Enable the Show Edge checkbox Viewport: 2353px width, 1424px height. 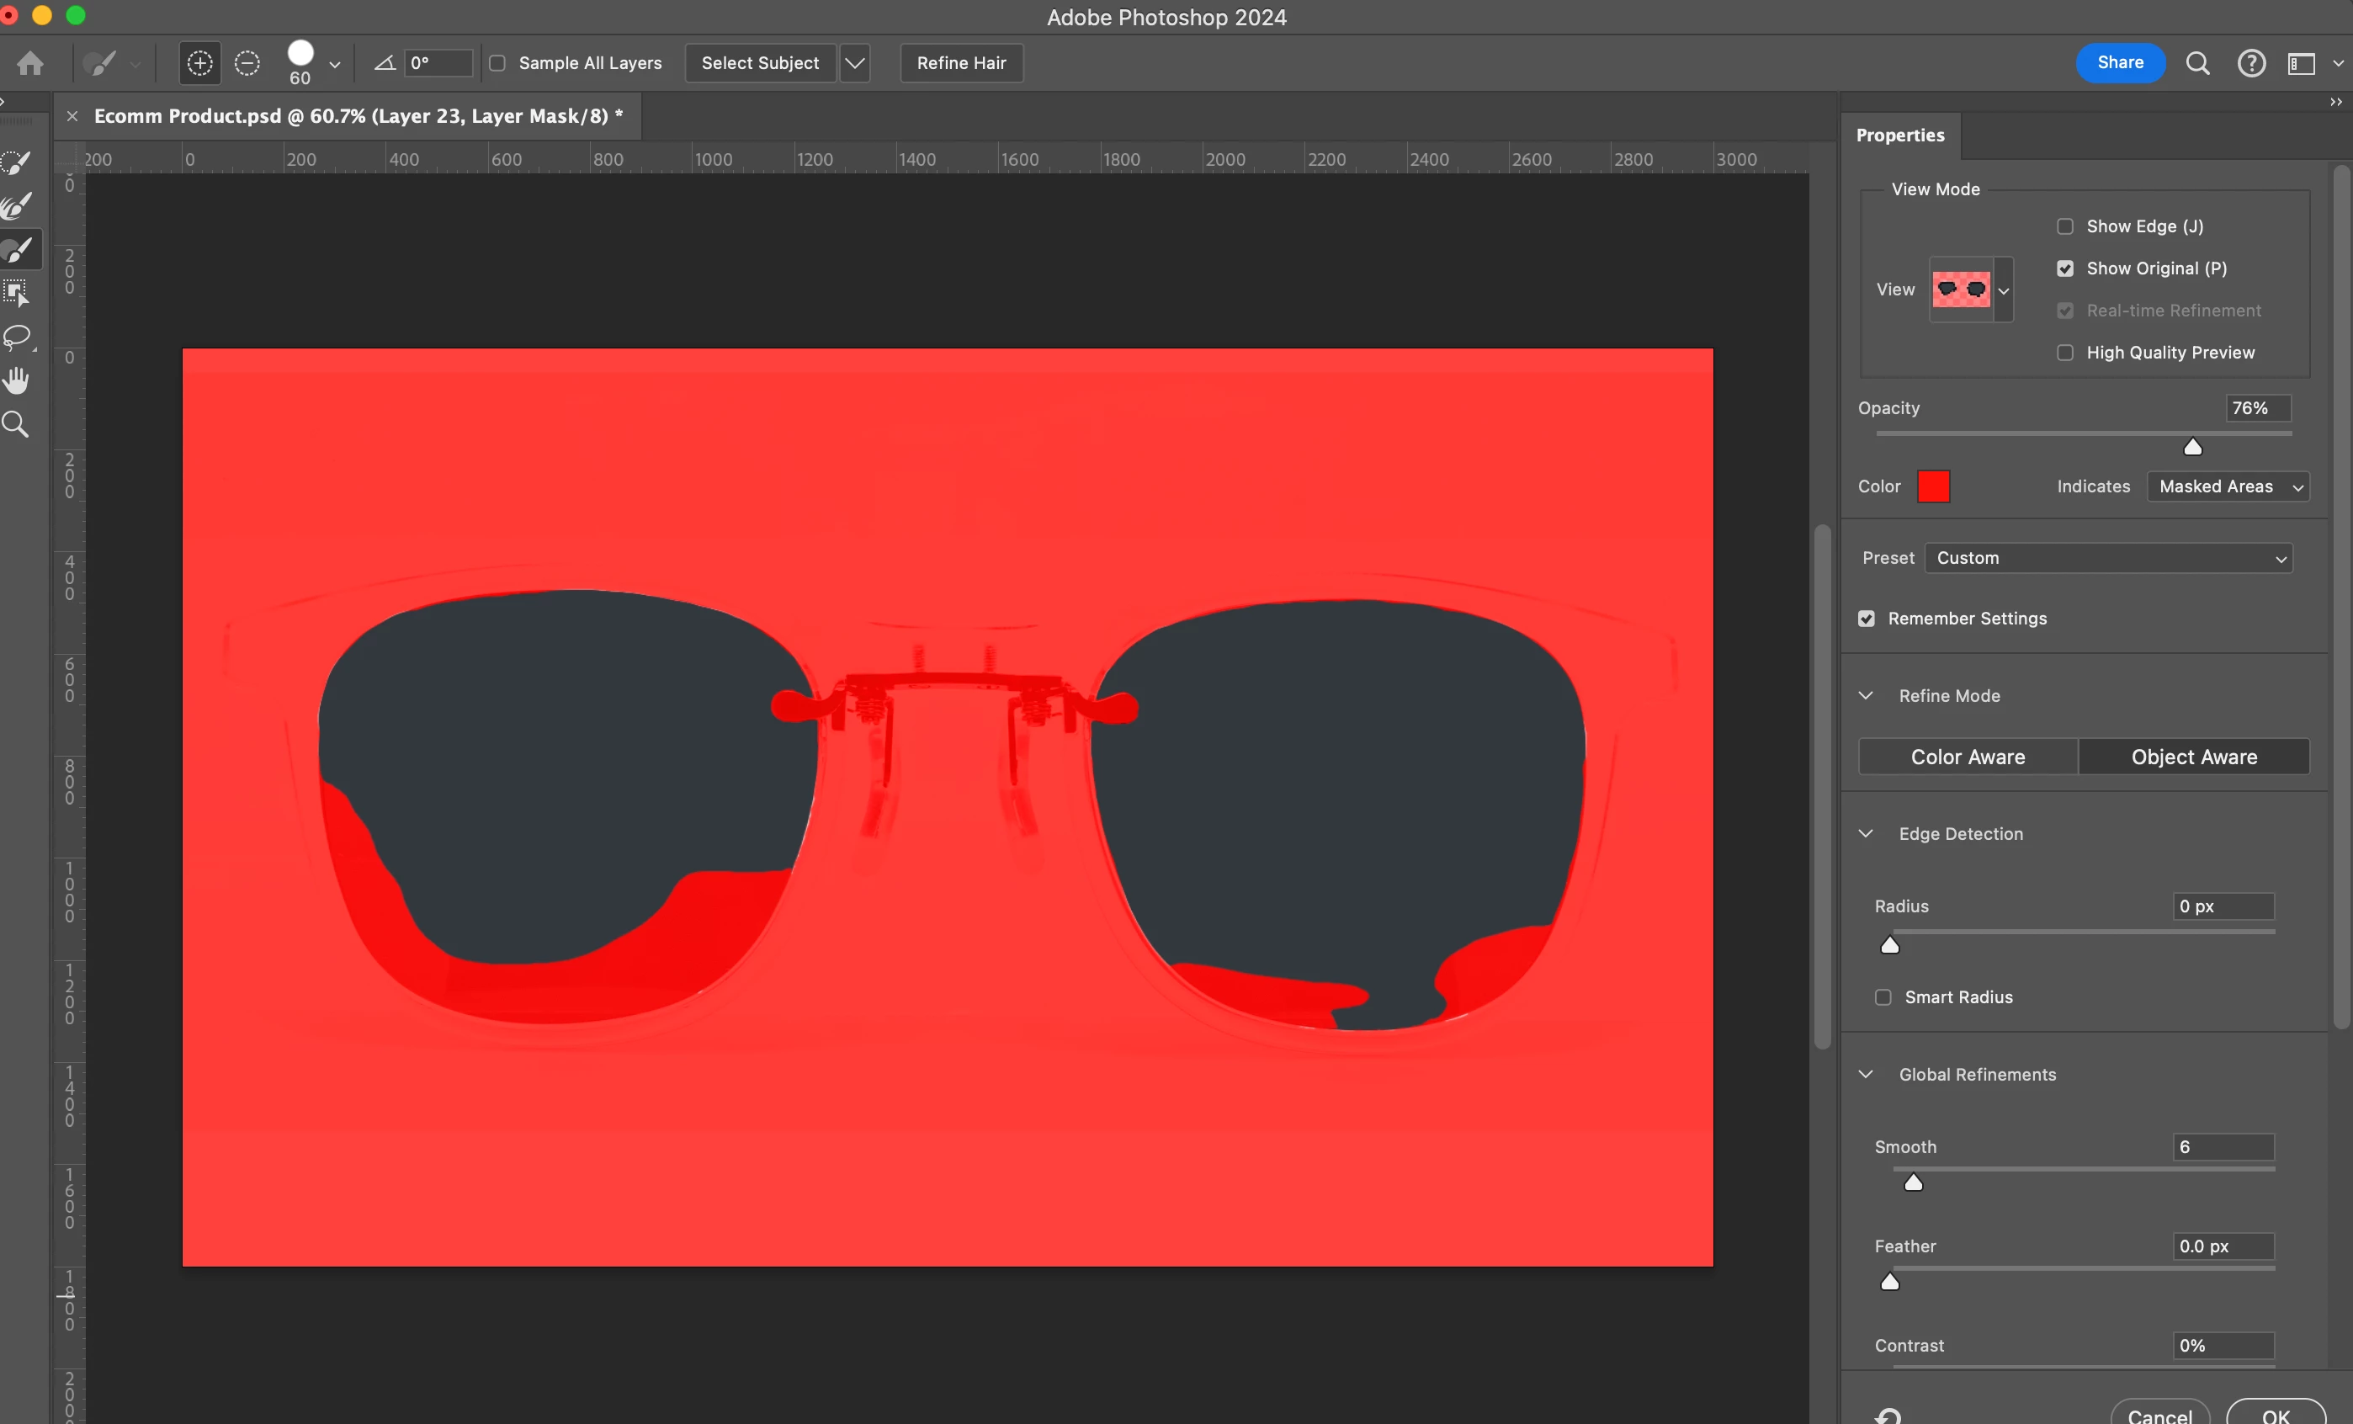[2064, 226]
